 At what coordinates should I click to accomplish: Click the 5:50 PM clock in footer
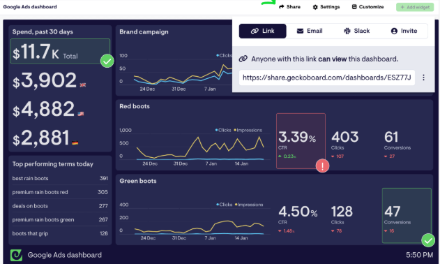click(x=419, y=255)
